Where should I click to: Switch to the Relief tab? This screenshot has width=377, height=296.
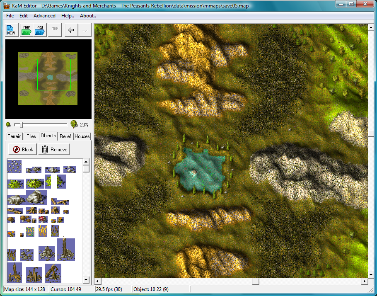(65, 136)
